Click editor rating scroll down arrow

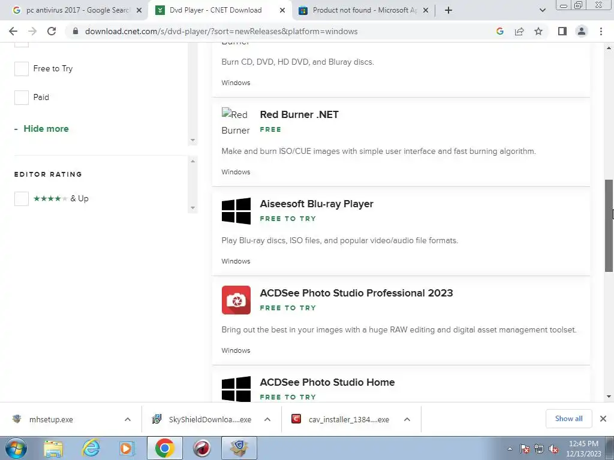192,208
